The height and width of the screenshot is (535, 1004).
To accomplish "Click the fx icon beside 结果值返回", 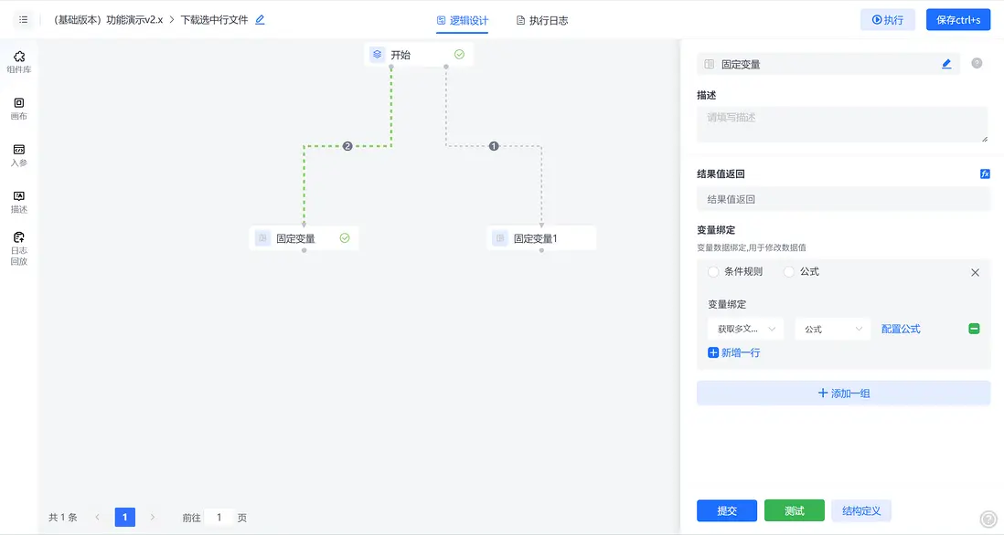I will [984, 173].
